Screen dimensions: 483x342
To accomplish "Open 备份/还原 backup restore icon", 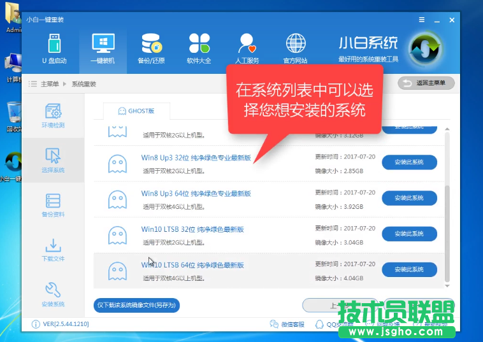I will (151, 48).
